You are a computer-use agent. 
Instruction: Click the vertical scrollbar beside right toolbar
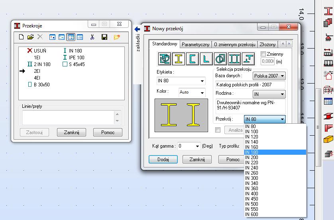(318, 128)
